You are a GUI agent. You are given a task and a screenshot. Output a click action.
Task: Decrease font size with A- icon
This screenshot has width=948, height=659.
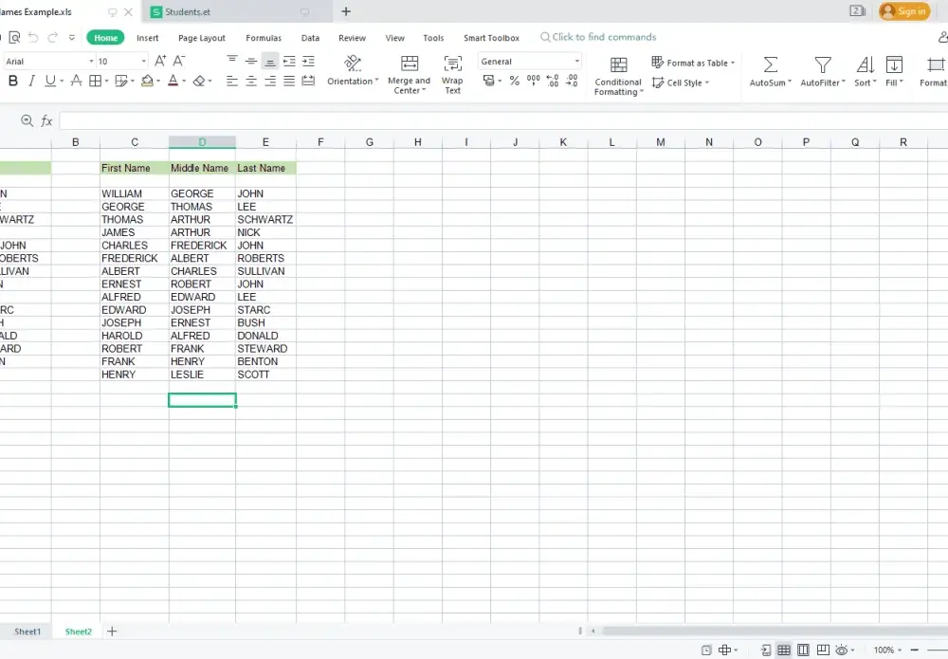pos(179,61)
